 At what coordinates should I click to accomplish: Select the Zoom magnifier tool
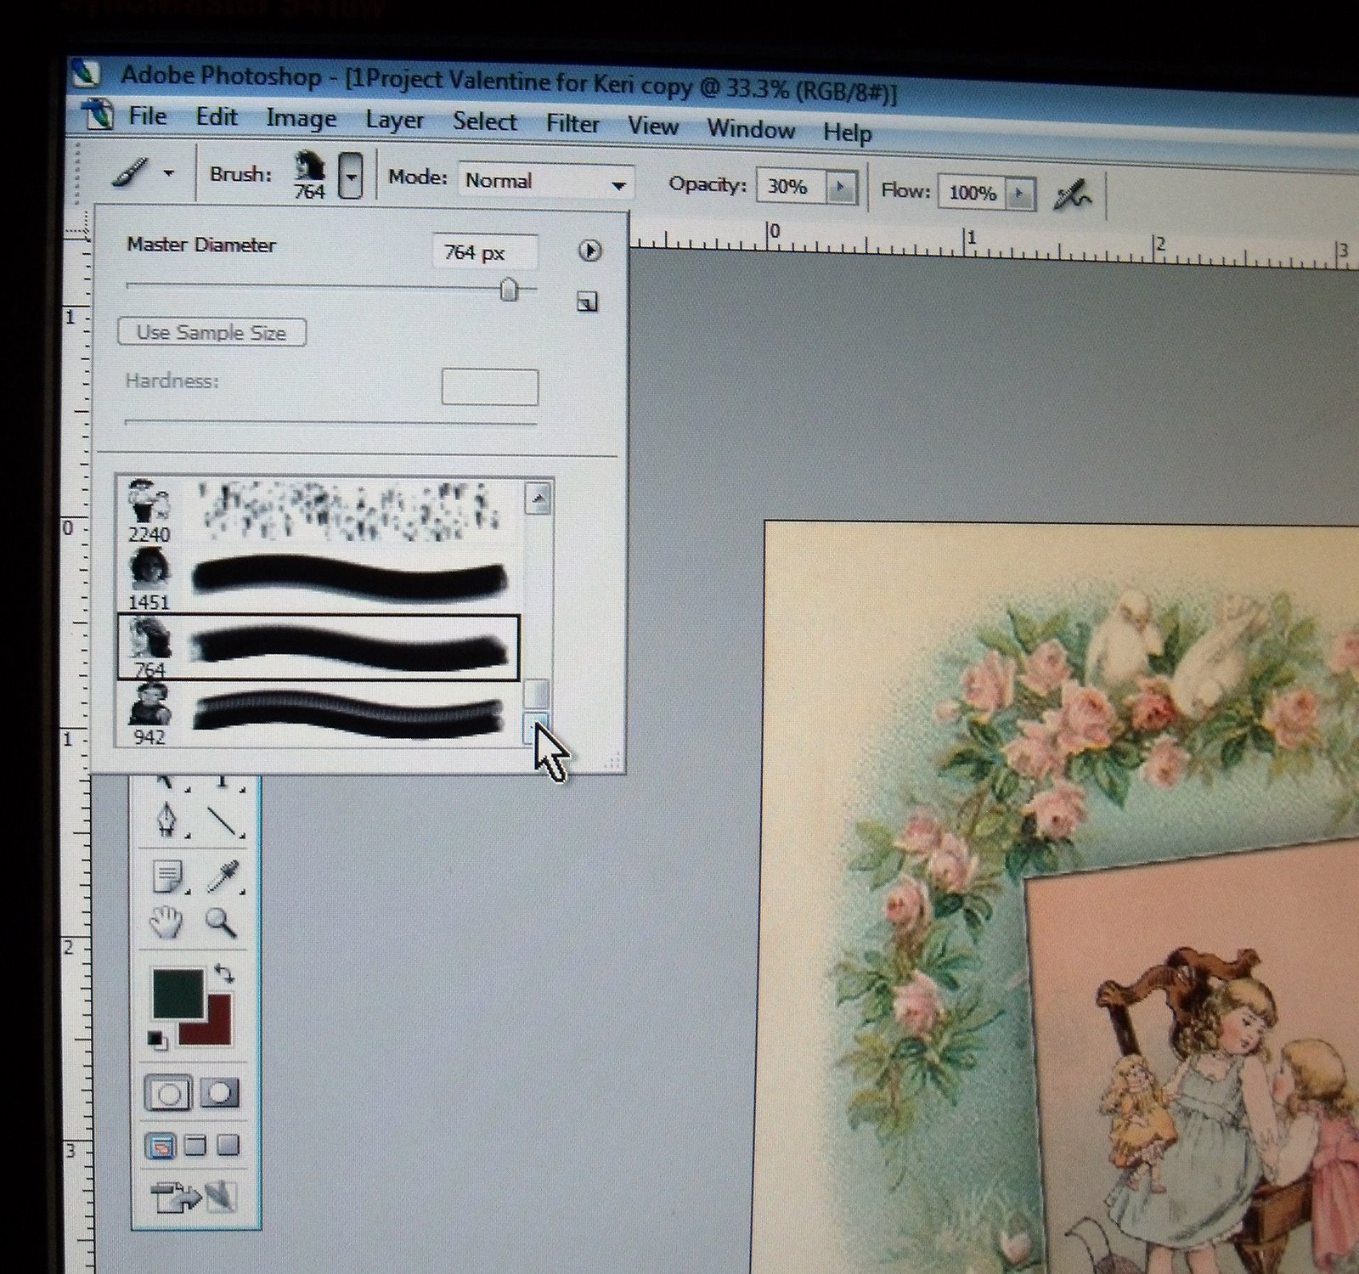point(221,922)
